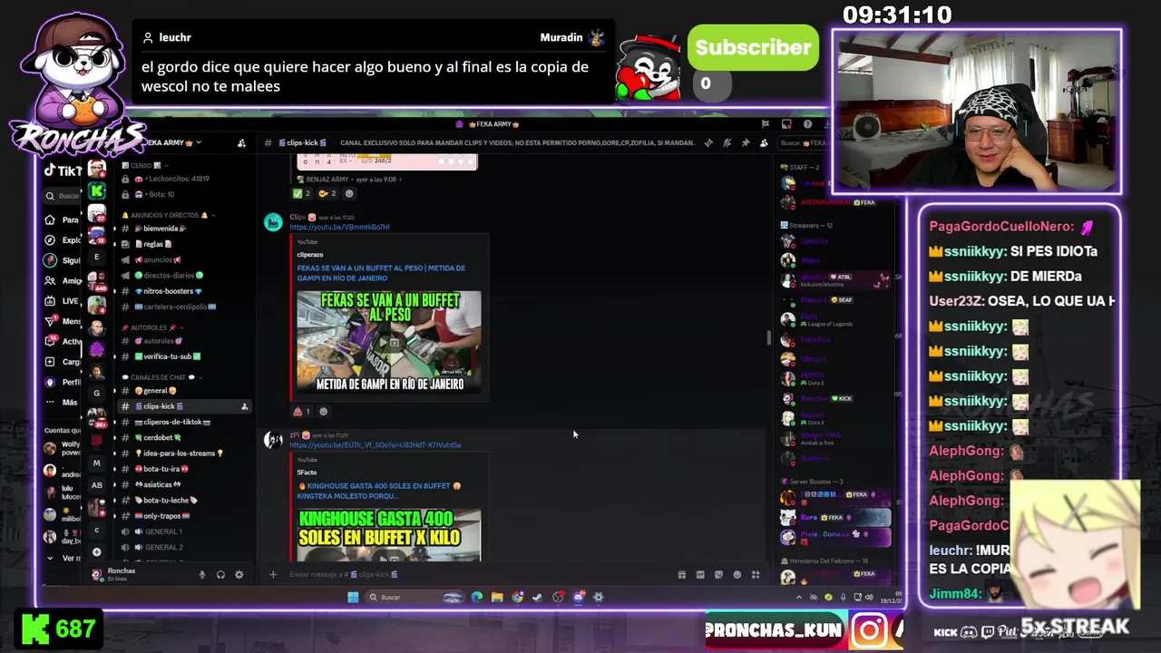The image size is (1161, 653).
Task: Open the first YouTube link youtu.be/VBmmtkBo7HI
Action: tap(339, 227)
